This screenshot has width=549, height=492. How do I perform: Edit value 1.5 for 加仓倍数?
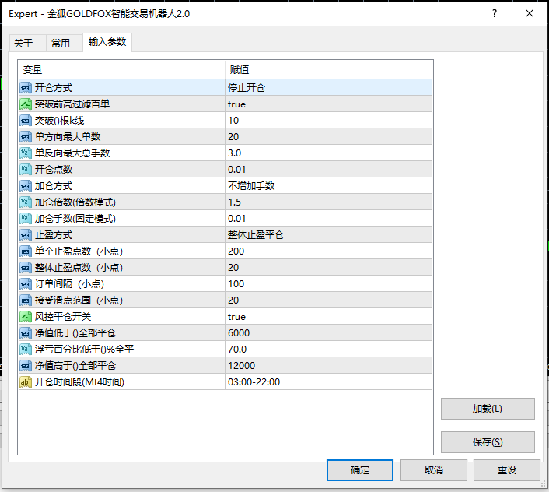[328, 202]
